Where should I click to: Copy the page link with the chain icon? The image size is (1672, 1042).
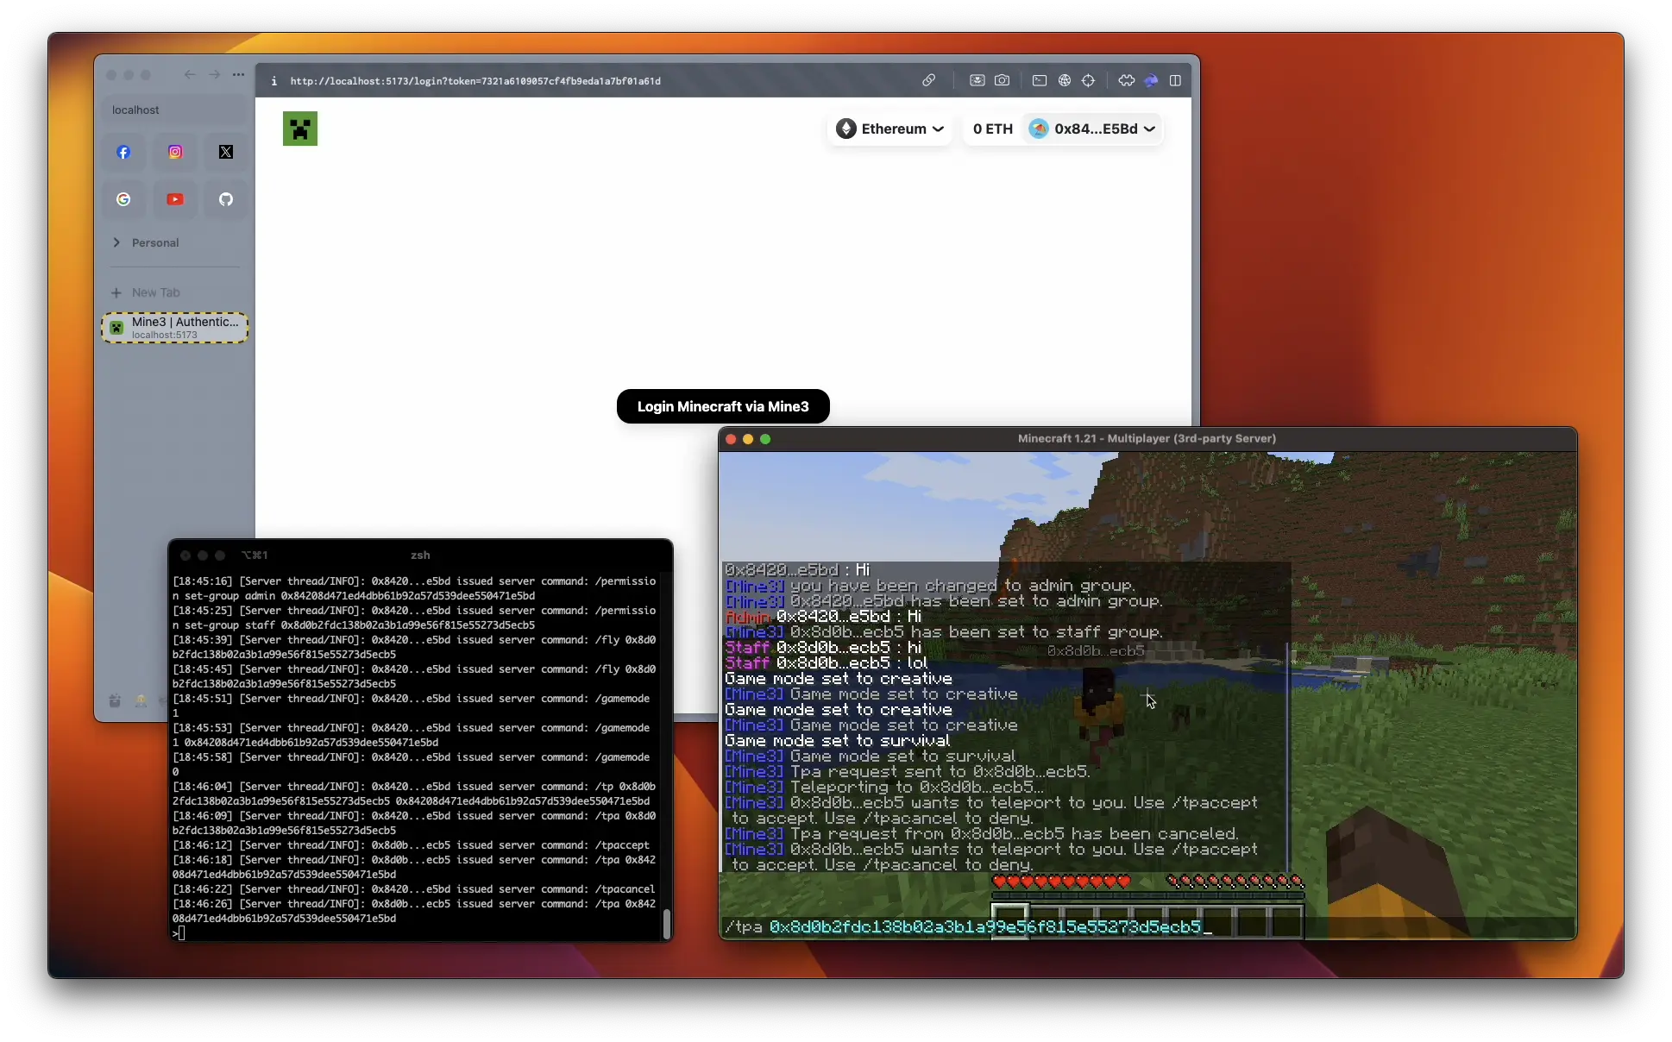click(928, 80)
